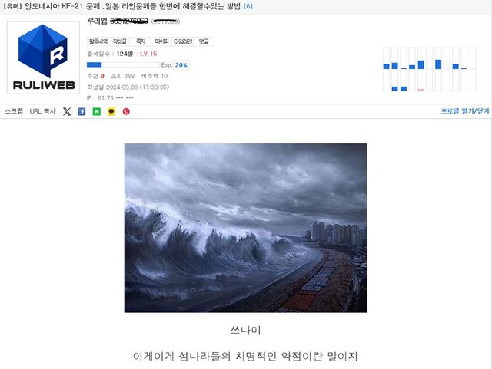The image size is (492, 369).
Task: Share post via KakaoTalk yellow icon
Action: 111,111
